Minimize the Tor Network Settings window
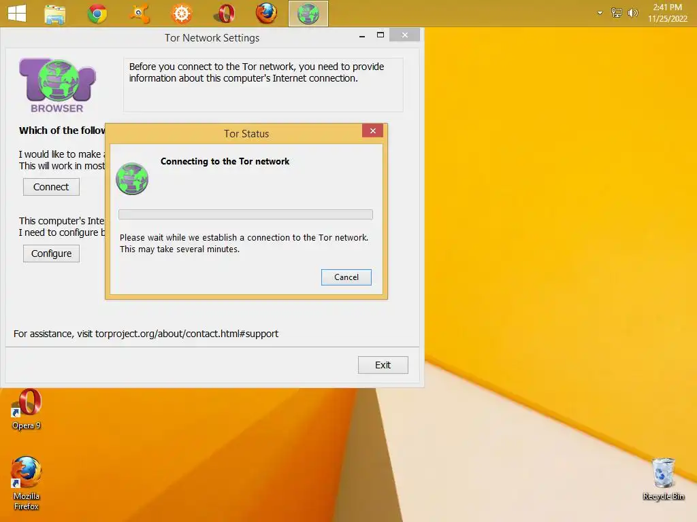The height and width of the screenshot is (522, 697). coord(362,35)
